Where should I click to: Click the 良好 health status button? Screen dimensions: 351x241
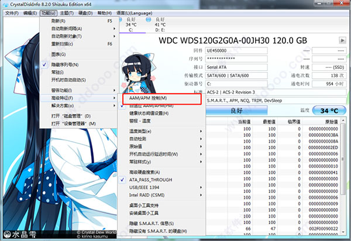pos(236,111)
